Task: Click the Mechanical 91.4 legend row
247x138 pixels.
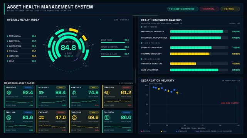Action: [x=22, y=36]
